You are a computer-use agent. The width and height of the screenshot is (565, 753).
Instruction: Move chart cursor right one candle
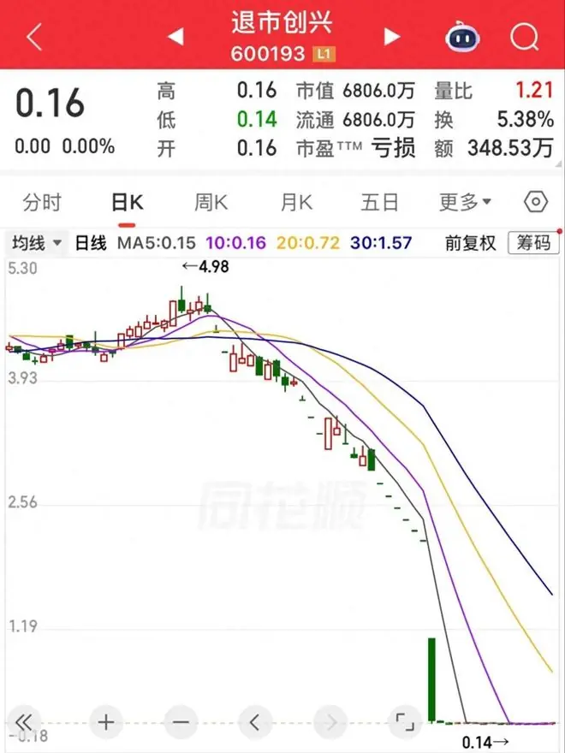coord(330,722)
